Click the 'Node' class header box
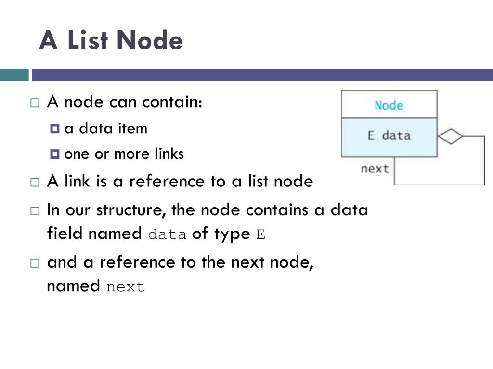The height and width of the screenshot is (369, 493). pyautogui.click(x=389, y=104)
